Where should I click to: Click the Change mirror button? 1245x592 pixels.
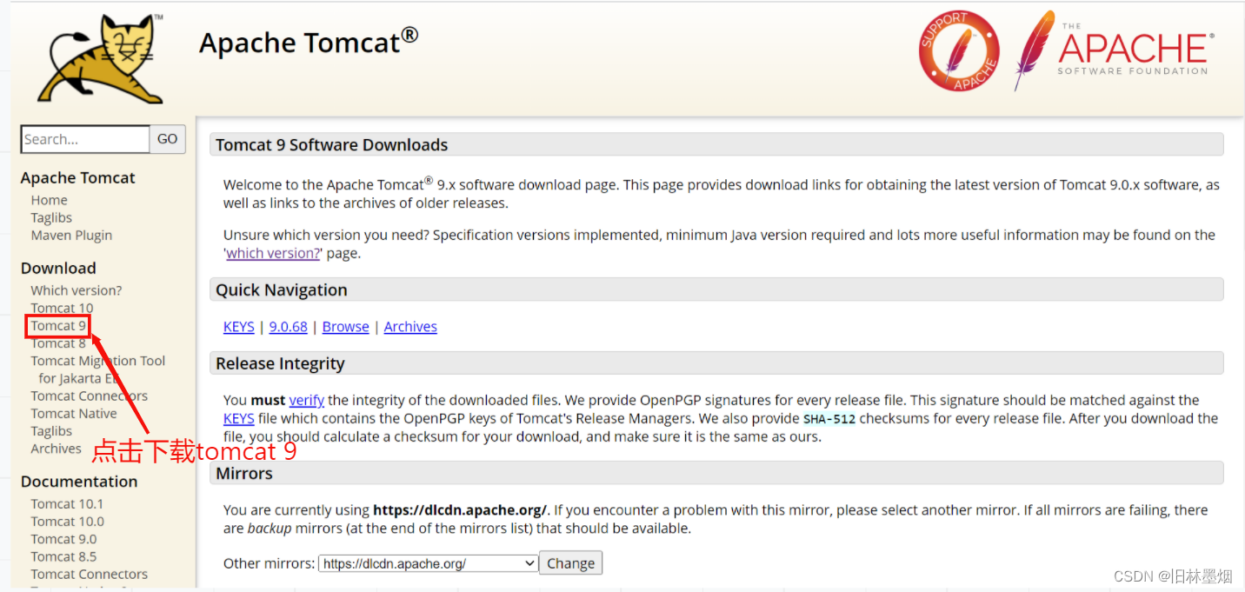570,563
